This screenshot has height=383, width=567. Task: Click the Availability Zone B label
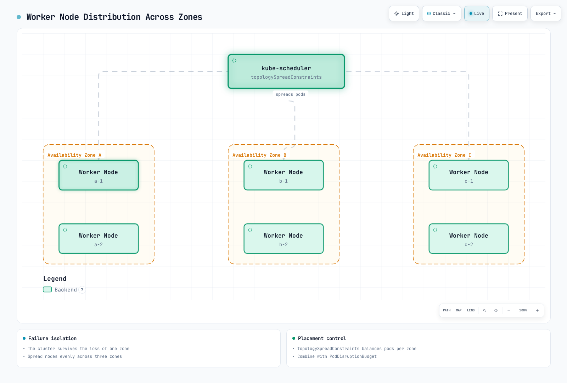(x=259, y=155)
